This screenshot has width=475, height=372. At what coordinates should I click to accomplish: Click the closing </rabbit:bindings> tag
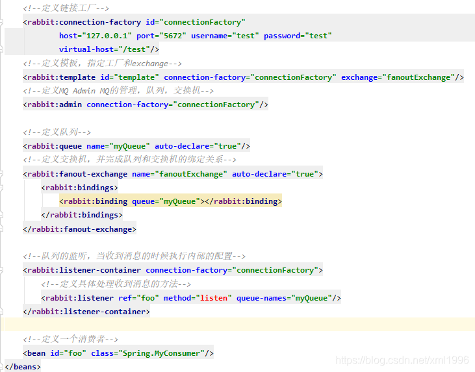[82, 215]
